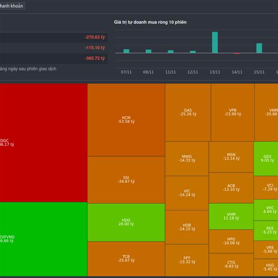Click the 15/11 chart bar
Image resolution: width=278 pixels, height=278 pixels.
click(259, 48)
